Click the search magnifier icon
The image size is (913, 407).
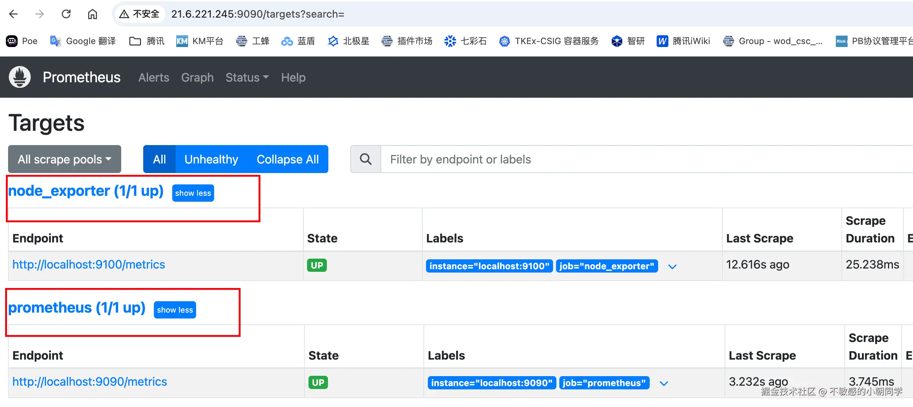(365, 159)
